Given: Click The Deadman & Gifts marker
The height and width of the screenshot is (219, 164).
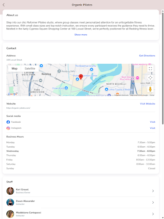Looking at the screenshot, I should (91, 69).
